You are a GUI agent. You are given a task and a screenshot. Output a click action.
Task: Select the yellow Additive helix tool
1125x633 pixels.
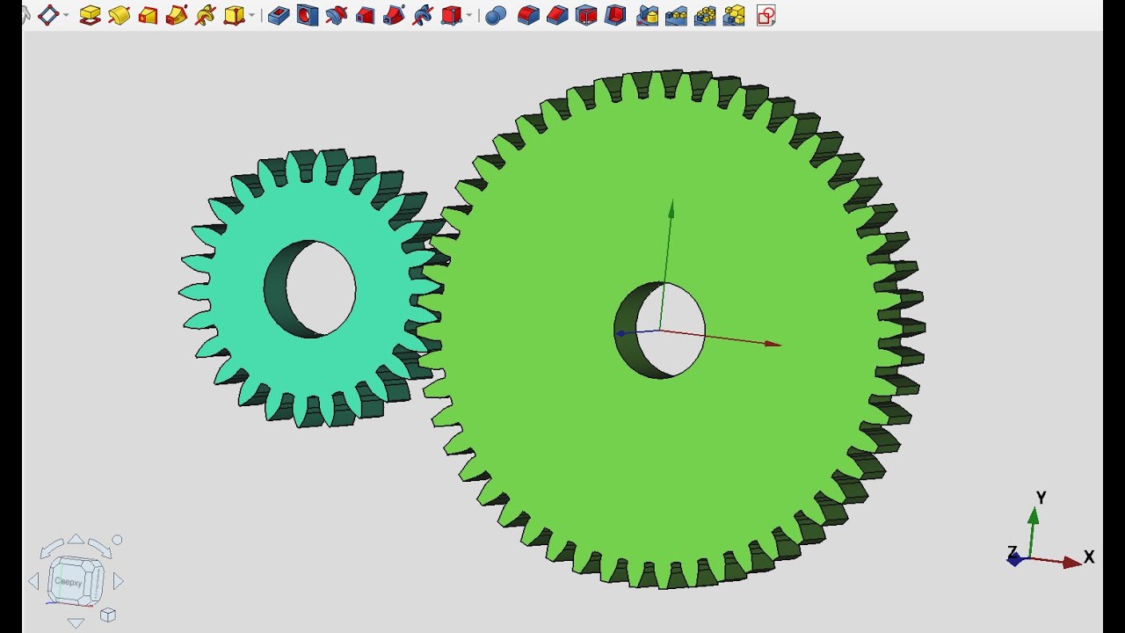tap(206, 15)
